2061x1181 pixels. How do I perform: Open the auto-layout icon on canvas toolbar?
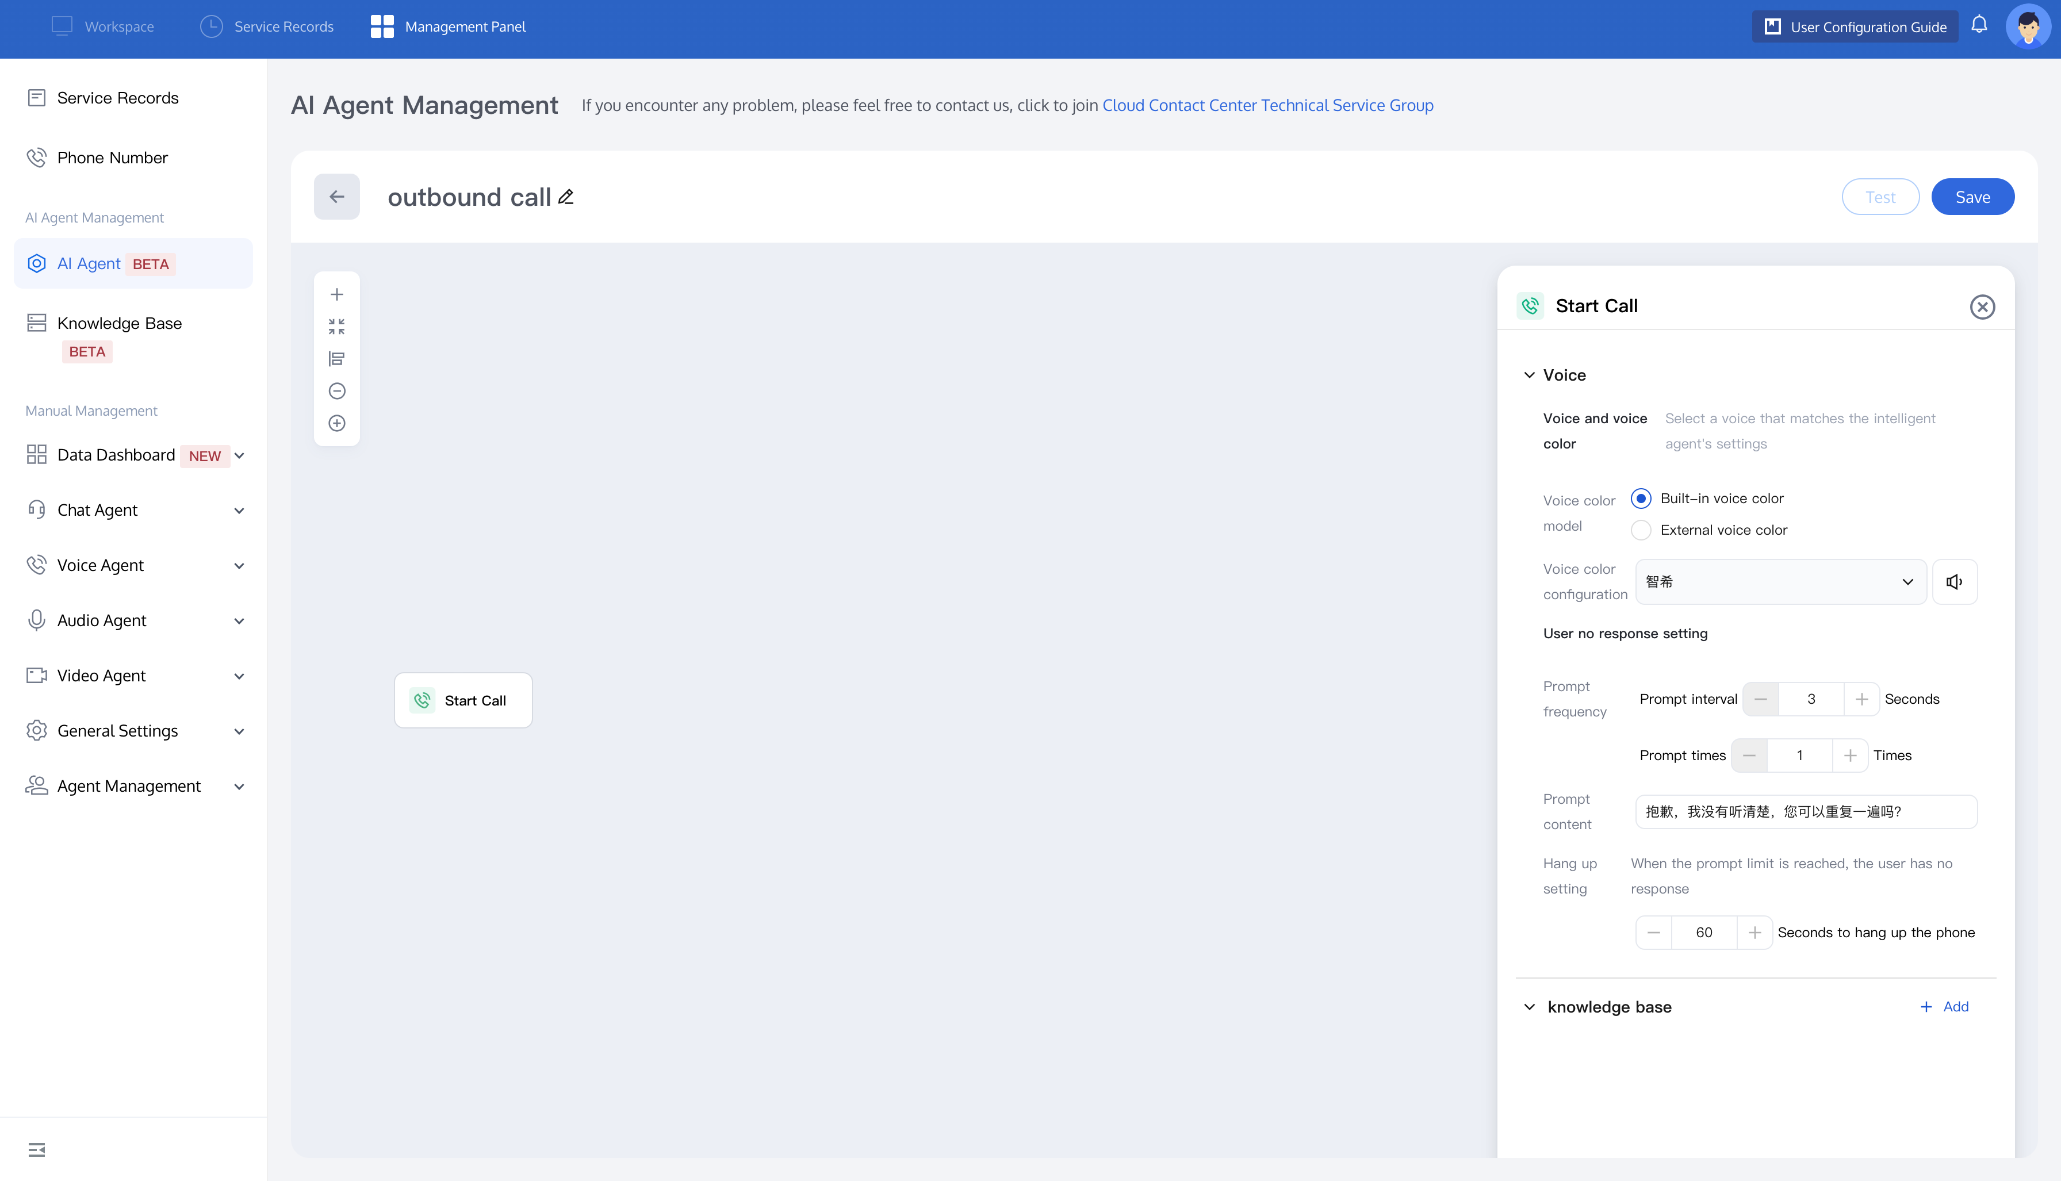336,358
